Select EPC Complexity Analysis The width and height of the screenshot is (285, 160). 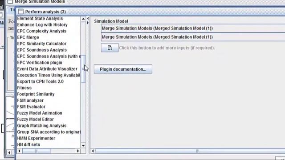coord(42,31)
